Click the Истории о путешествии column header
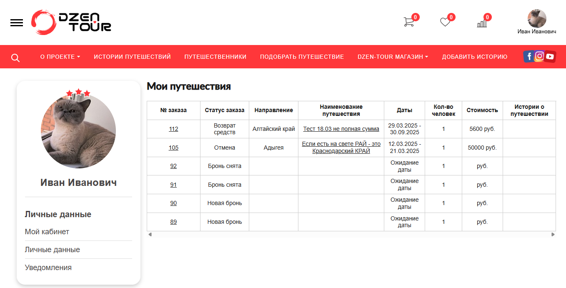The height and width of the screenshot is (288, 566). tap(529, 110)
